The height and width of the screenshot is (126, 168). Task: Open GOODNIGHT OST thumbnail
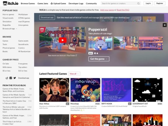click(147, 90)
